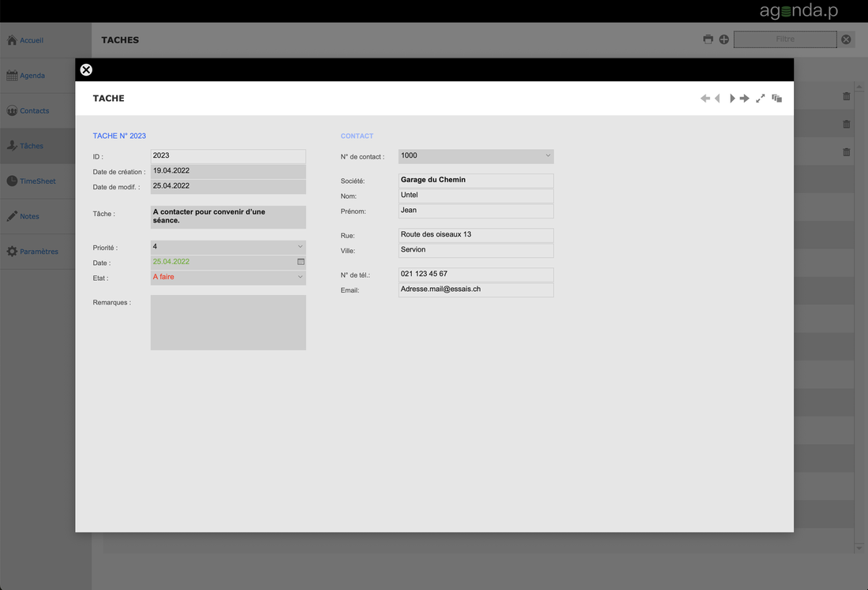This screenshot has width=868, height=590.
Task: Go to next task with right triangle
Action: [x=732, y=99]
